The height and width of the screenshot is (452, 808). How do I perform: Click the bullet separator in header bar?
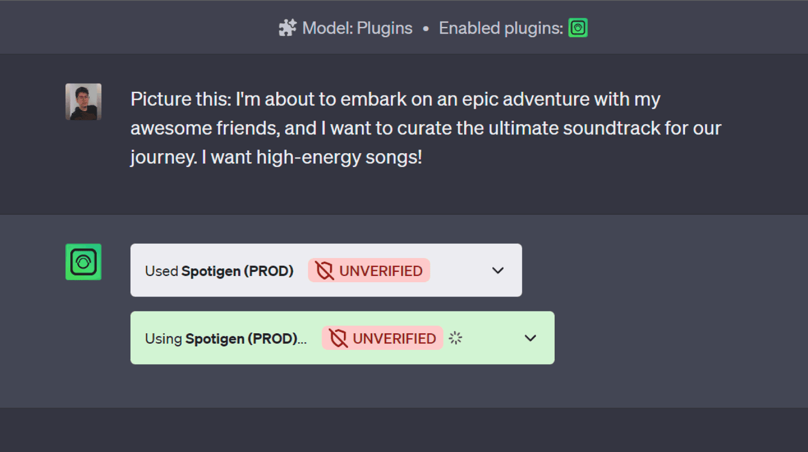coord(426,29)
